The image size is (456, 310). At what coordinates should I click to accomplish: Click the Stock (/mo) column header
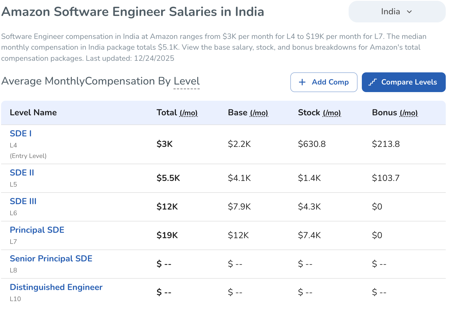point(319,113)
